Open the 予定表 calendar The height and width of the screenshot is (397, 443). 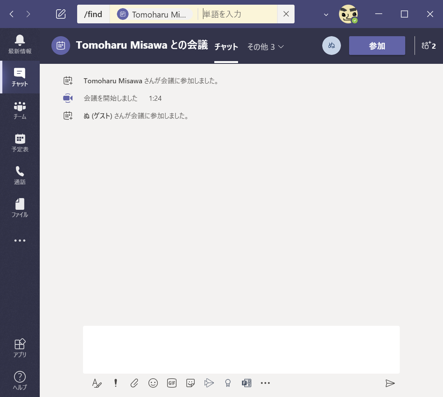click(x=20, y=143)
